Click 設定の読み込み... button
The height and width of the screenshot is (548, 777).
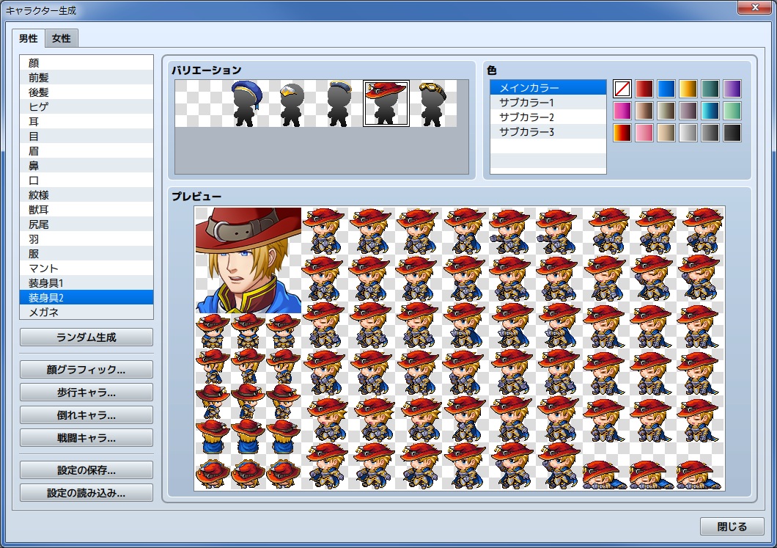pyautogui.click(x=86, y=493)
